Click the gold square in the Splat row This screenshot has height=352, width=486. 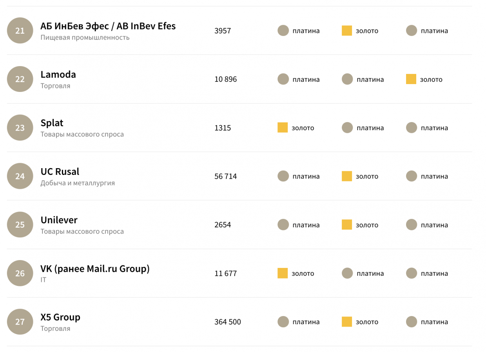click(283, 128)
